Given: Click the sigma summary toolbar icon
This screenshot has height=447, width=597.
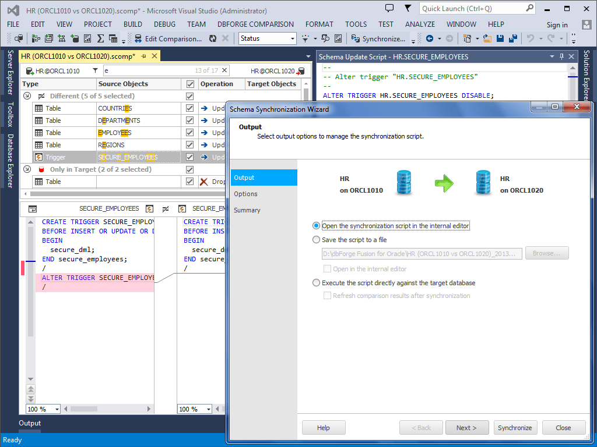Looking at the screenshot, I should point(100,38).
